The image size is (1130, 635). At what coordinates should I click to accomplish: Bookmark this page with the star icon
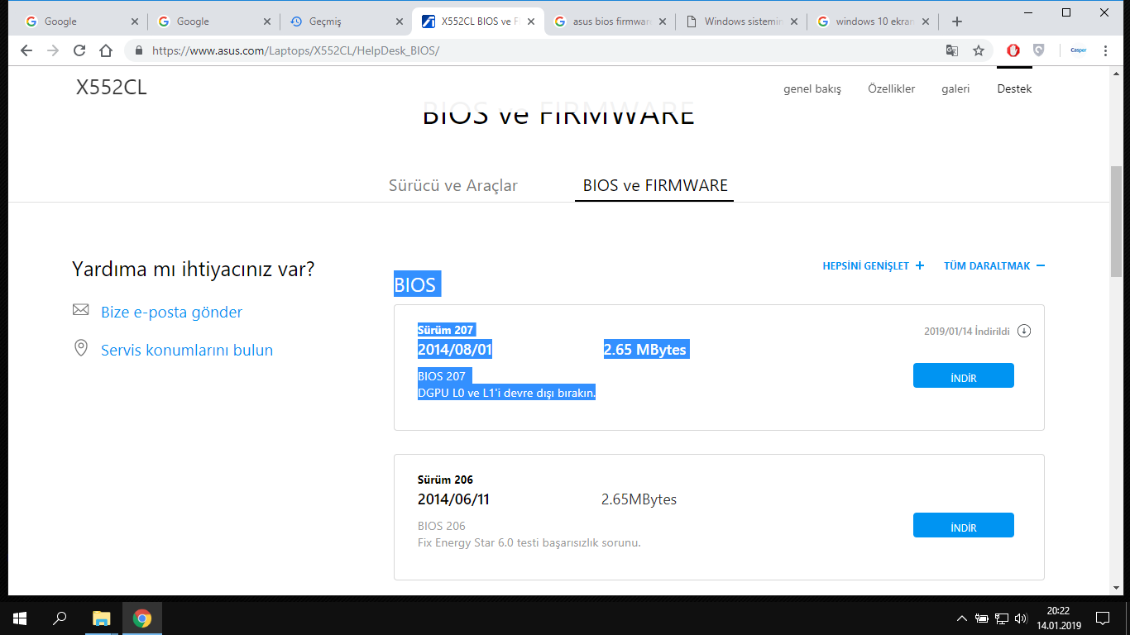(x=979, y=50)
